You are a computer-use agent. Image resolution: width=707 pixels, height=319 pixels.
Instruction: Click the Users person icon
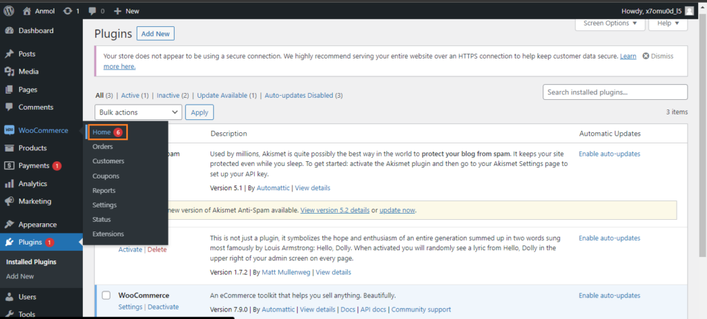pyautogui.click(x=9, y=297)
